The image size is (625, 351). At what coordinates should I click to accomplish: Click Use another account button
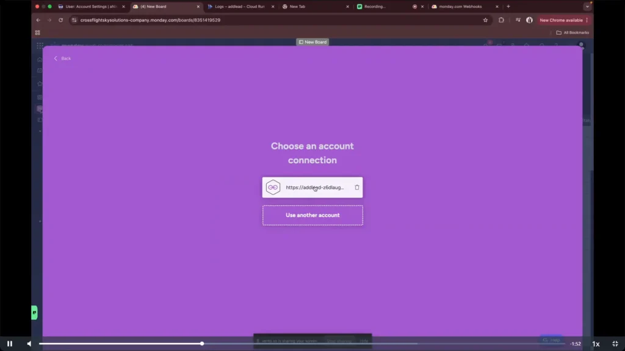(312, 215)
